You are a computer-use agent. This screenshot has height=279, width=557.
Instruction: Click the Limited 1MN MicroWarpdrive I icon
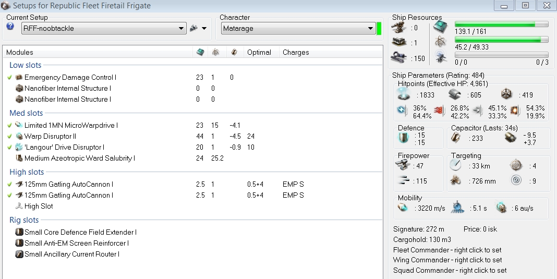[x=19, y=125]
